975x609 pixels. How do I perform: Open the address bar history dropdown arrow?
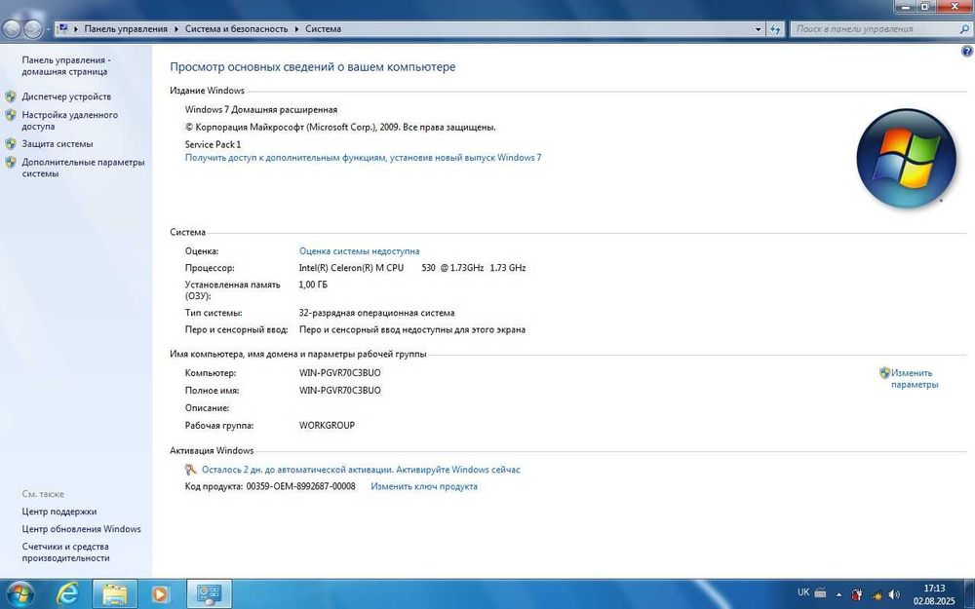[758, 29]
